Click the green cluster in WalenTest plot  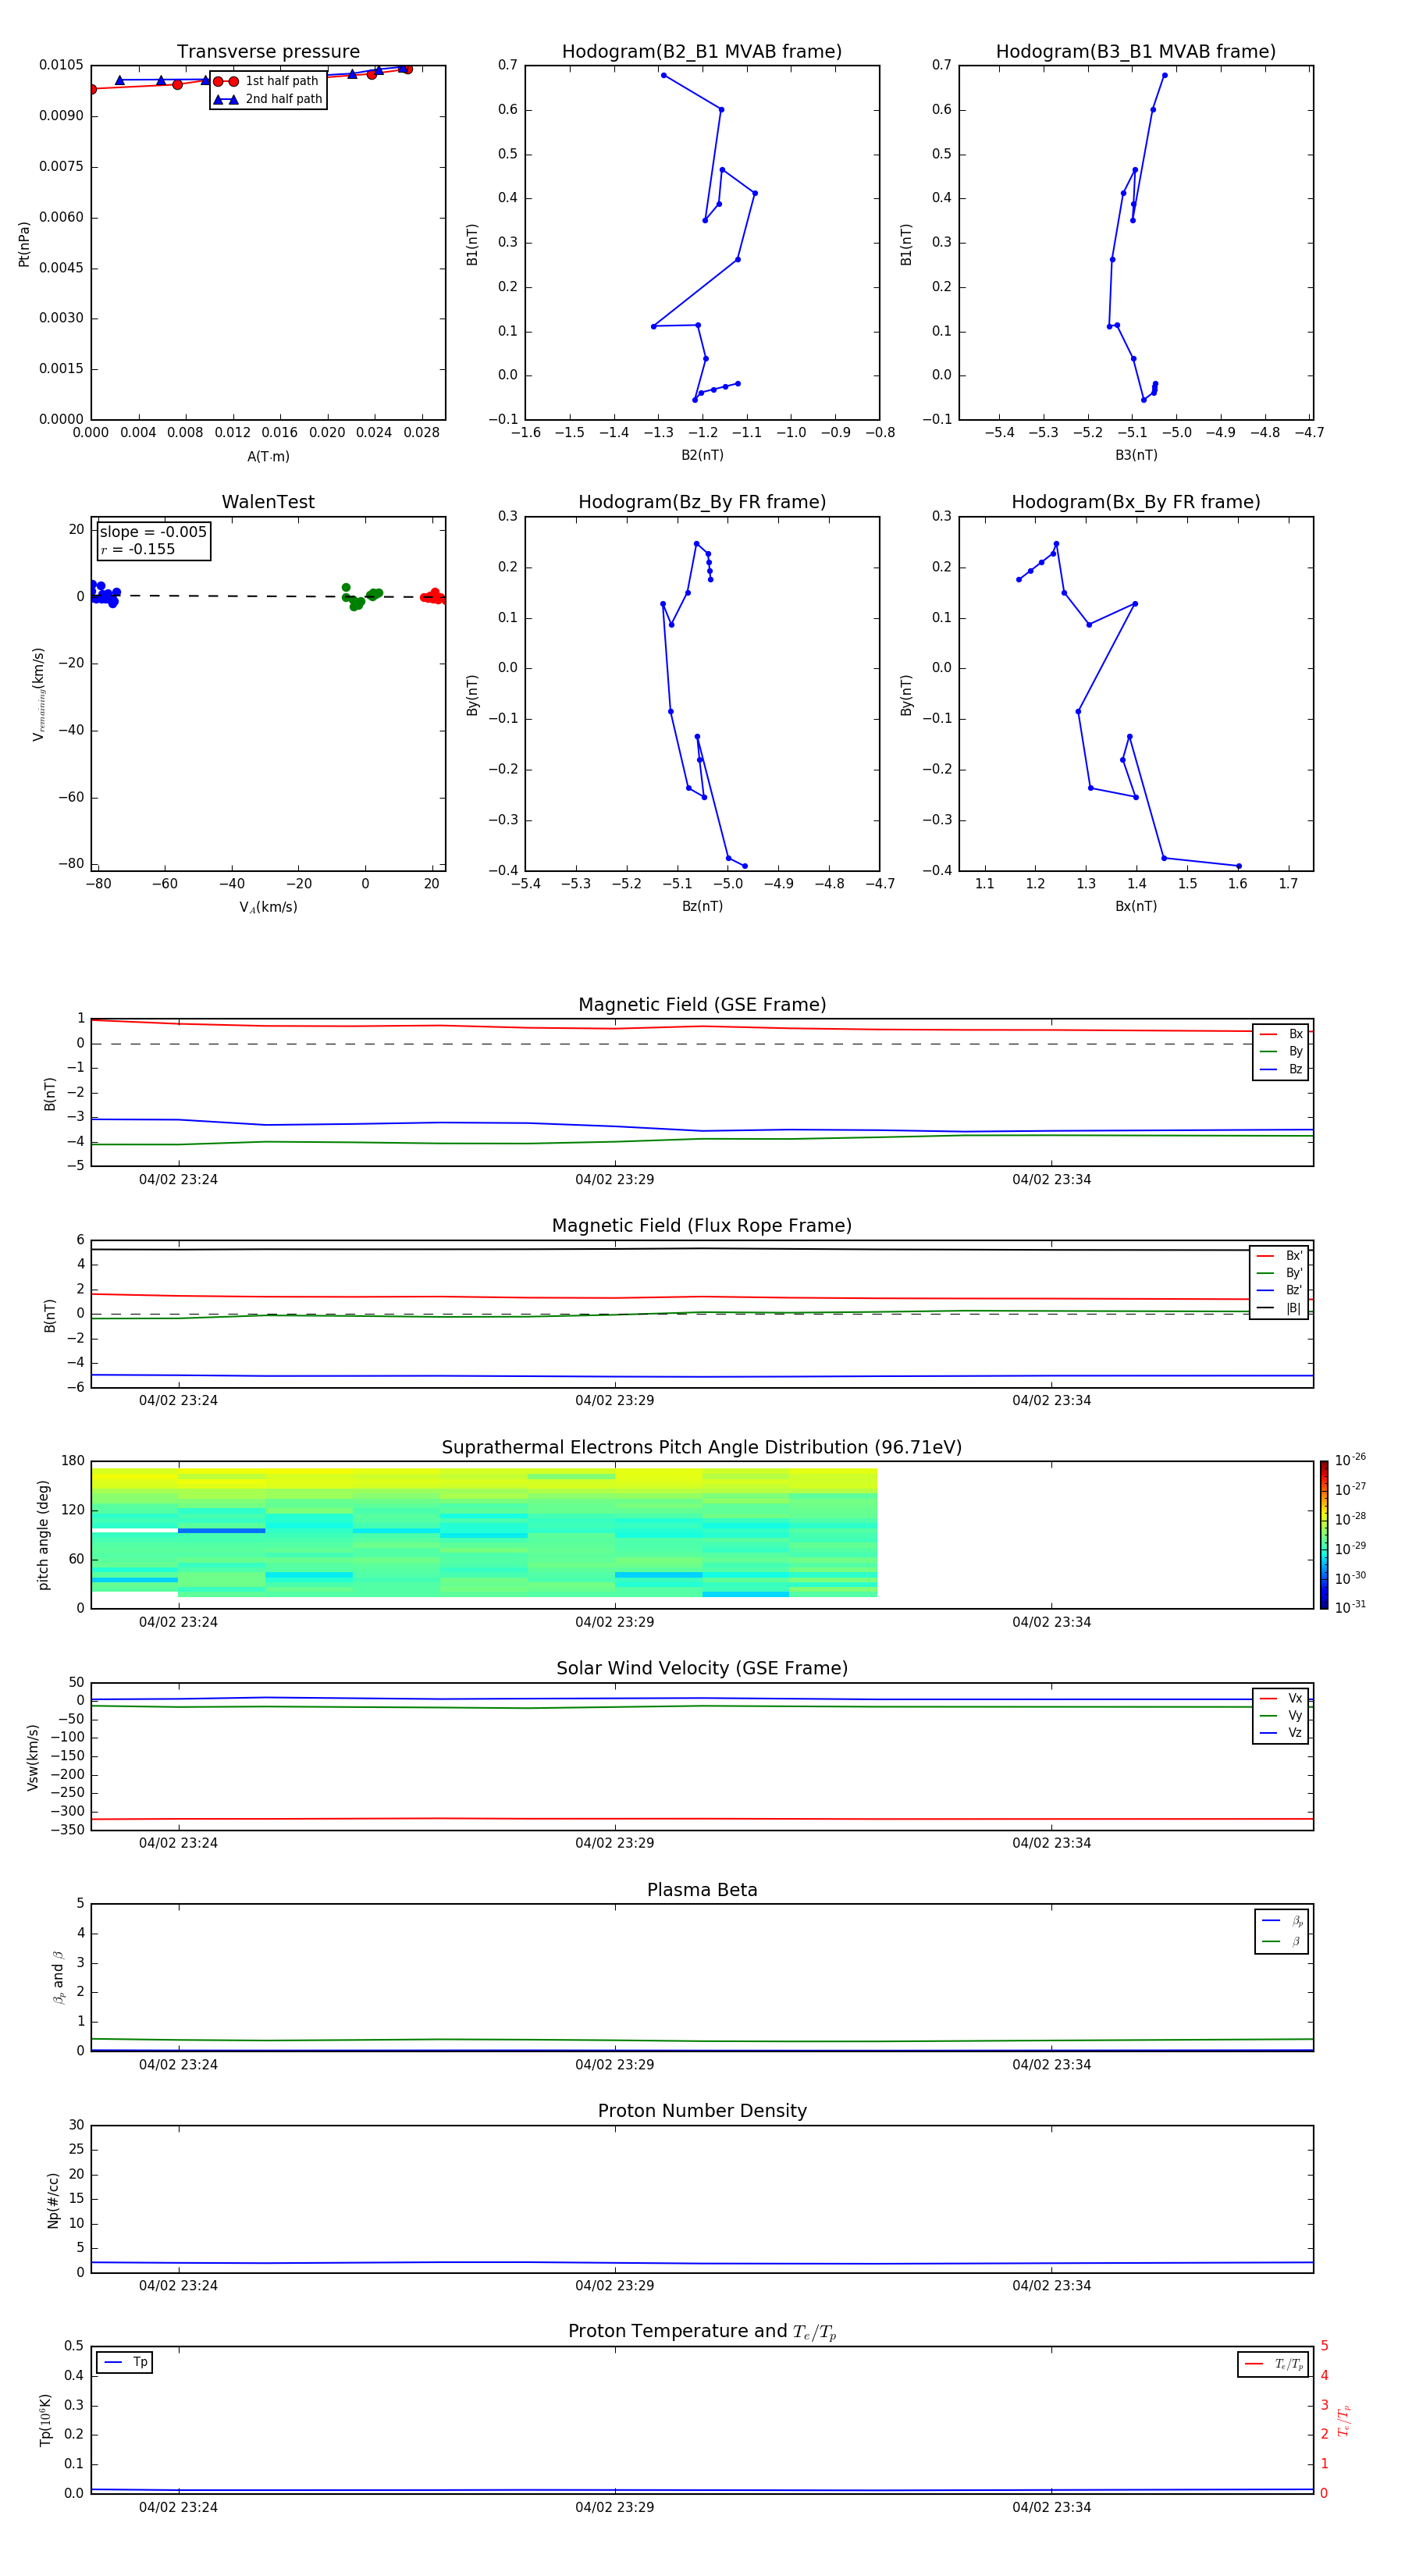point(361,597)
